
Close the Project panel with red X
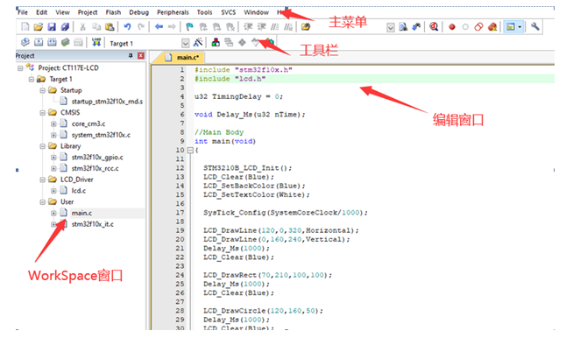141,55
